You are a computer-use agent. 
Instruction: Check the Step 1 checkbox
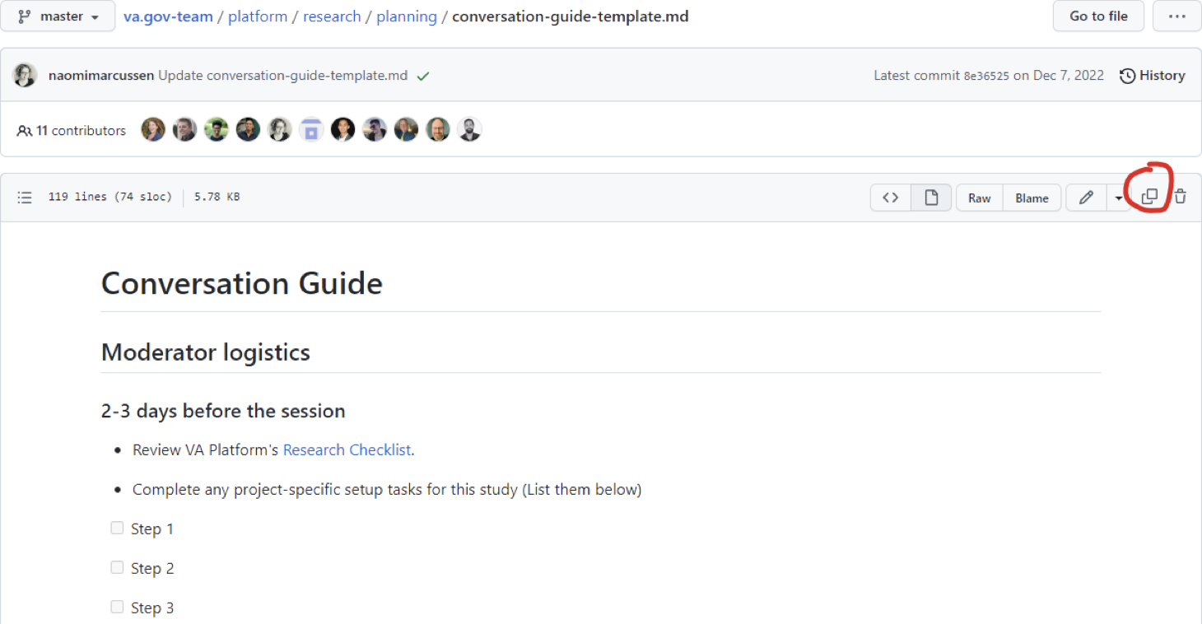pyautogui.click(x=117, y=527)
